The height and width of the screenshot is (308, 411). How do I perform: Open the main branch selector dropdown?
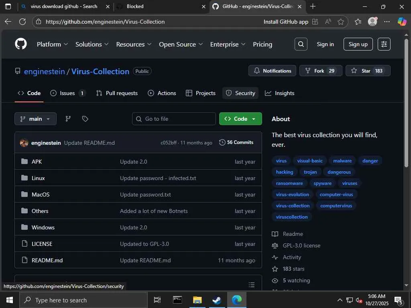tap(36, 119)
